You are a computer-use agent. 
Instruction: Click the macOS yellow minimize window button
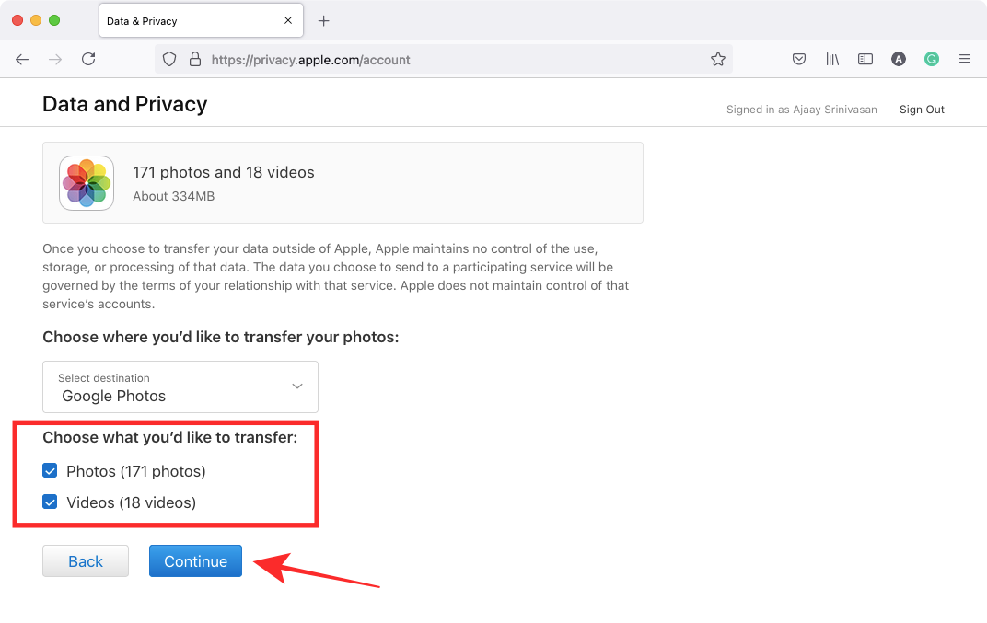pyautogui.click(x=36, y=20)
